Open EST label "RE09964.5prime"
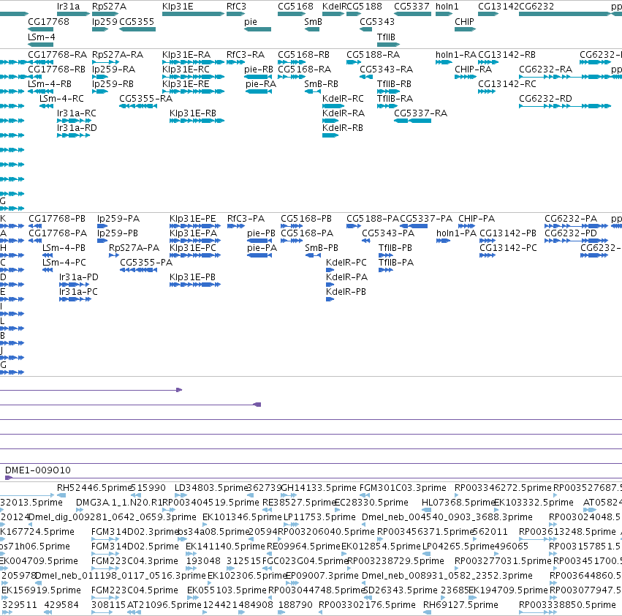 (303, 546)
